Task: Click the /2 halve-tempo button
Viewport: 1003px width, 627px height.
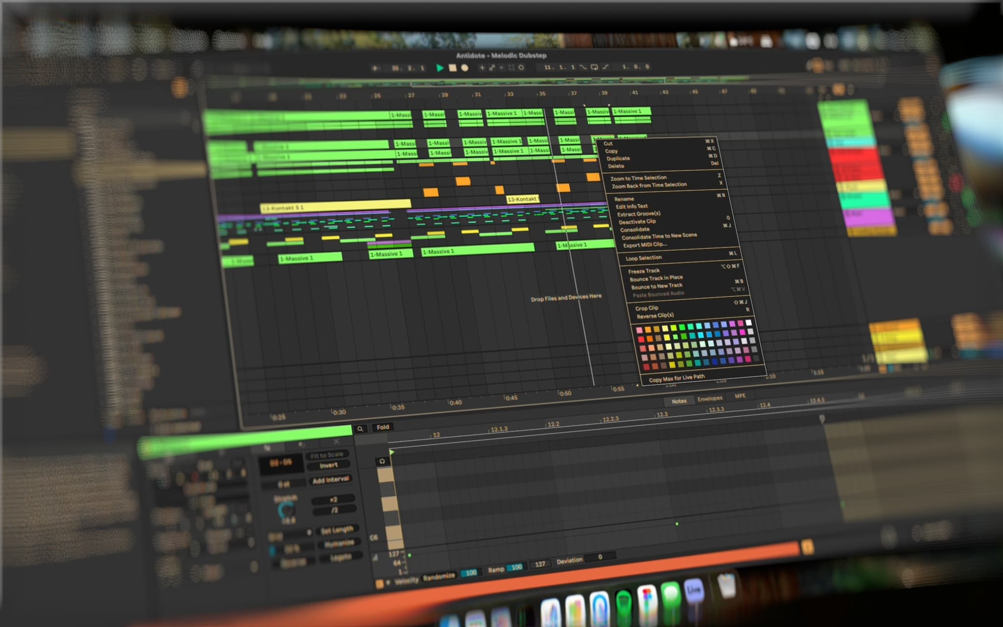Action: point(334,510)
